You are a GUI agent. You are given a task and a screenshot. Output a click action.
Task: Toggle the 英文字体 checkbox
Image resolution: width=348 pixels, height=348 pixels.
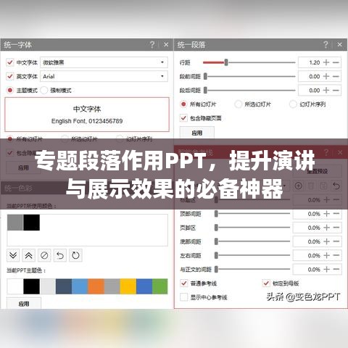point(9,76)
